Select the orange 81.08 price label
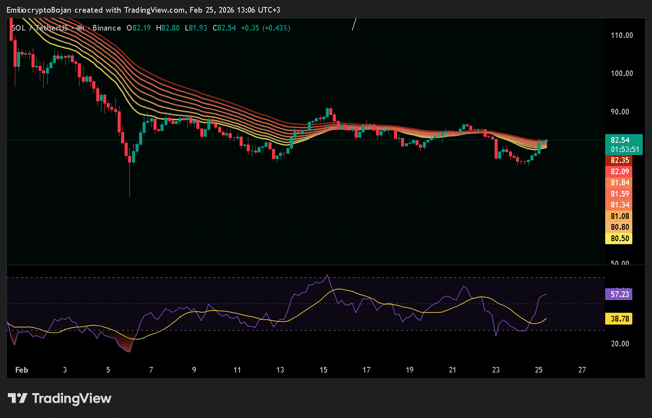 (x=620, y=216)
